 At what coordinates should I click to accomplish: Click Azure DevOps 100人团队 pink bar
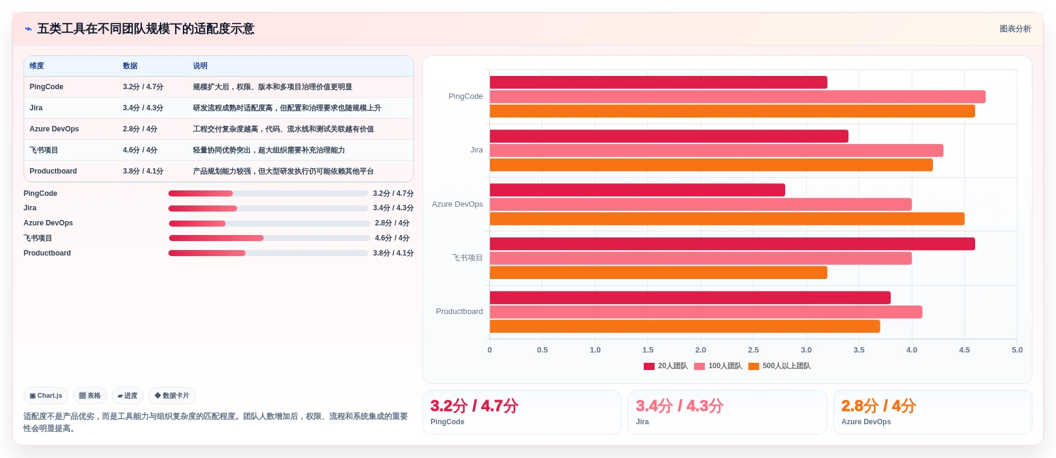tap(701, 204)
